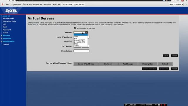Click the recorder red pause icon
This screenshot has width=188, height=106.
tap(161, 105)
